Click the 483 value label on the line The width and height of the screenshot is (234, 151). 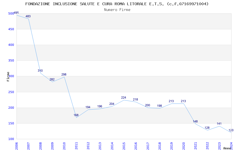(28, 16)
